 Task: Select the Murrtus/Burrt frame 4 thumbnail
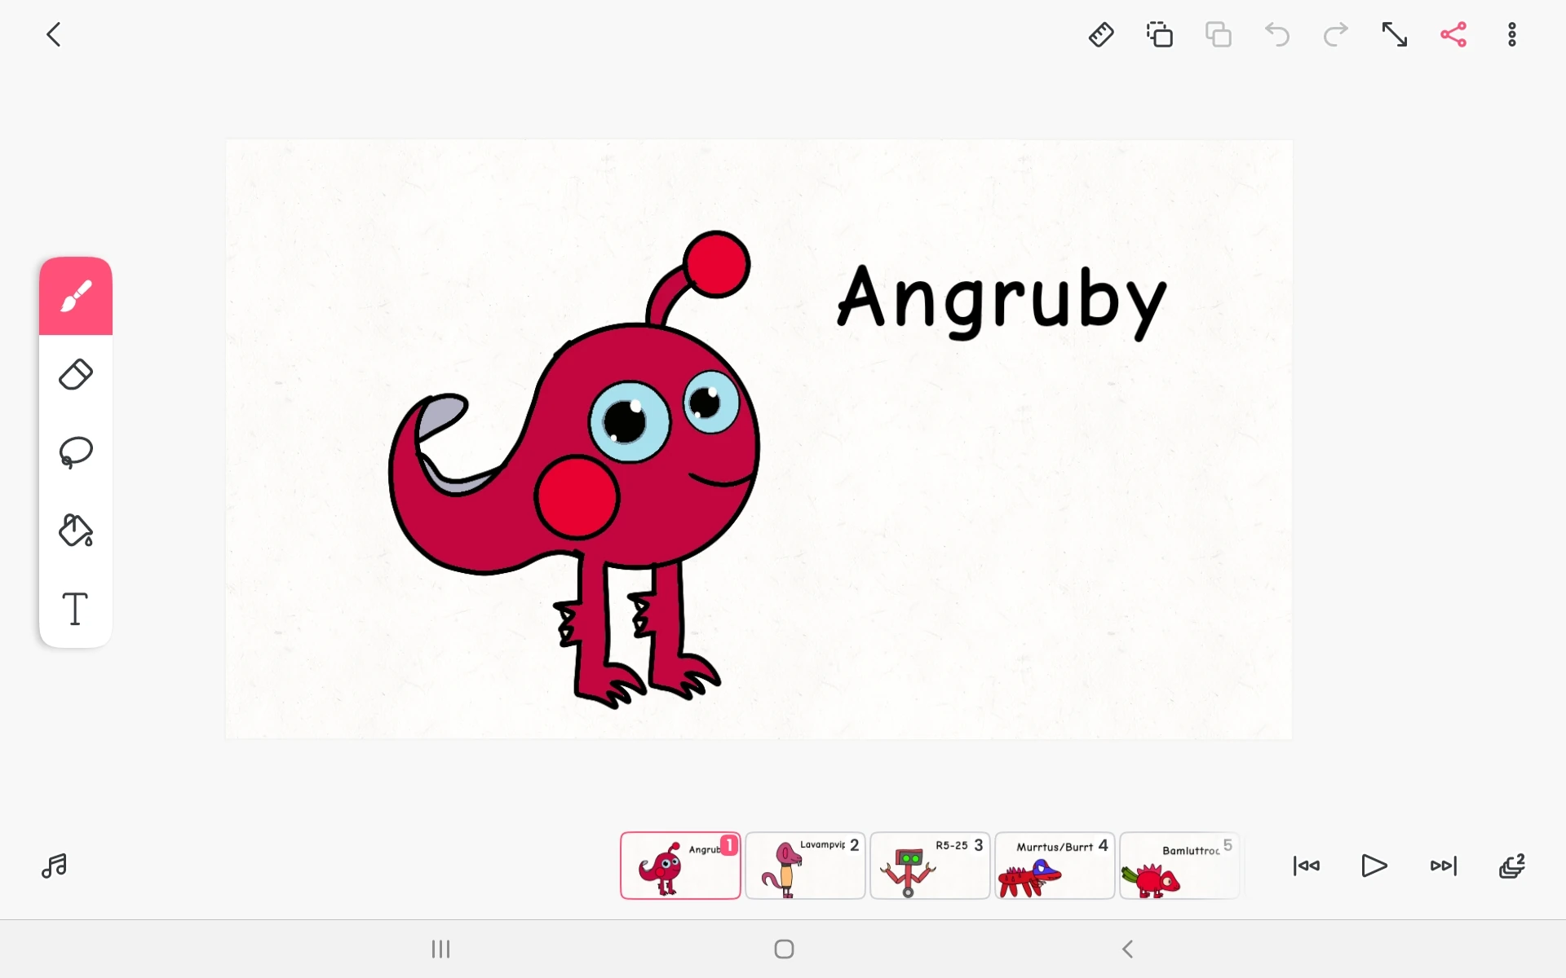tap(1054, 866)
